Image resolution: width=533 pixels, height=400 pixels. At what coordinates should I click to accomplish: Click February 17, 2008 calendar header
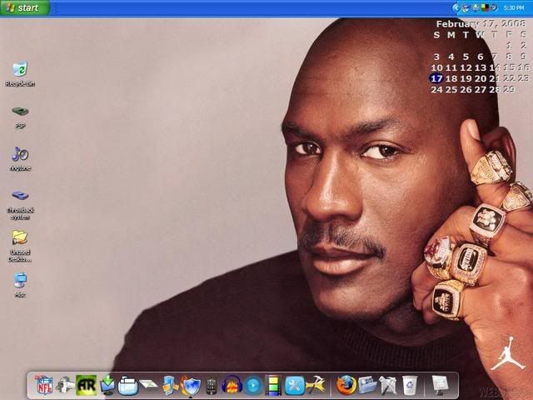click(481, 23)
